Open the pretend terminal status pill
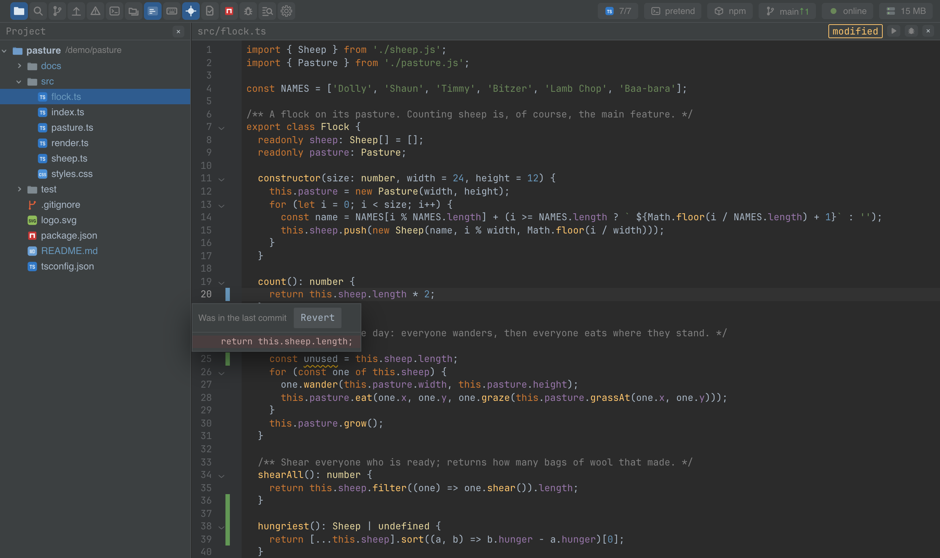Viewport: 940px width, 558px height. pos(673,11)
